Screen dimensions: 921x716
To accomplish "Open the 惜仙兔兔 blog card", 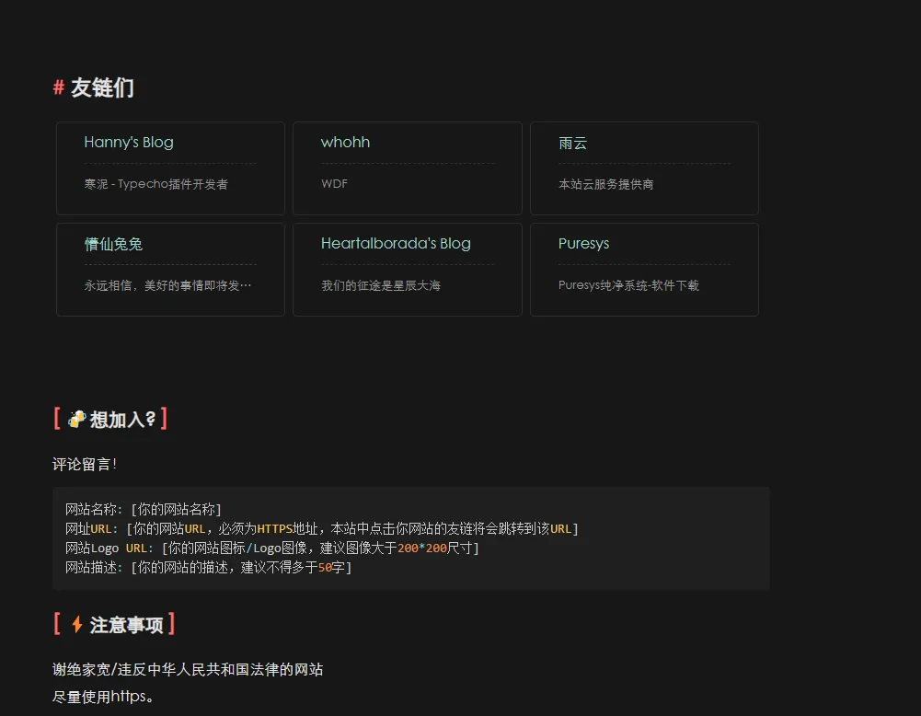I will [170, 269].
